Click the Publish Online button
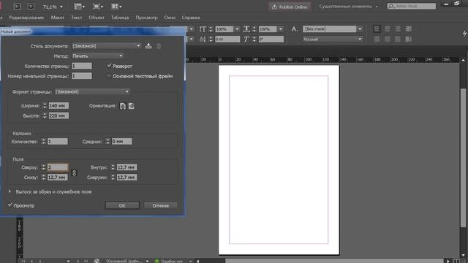 pyautogui.click(x=290, y=7)
